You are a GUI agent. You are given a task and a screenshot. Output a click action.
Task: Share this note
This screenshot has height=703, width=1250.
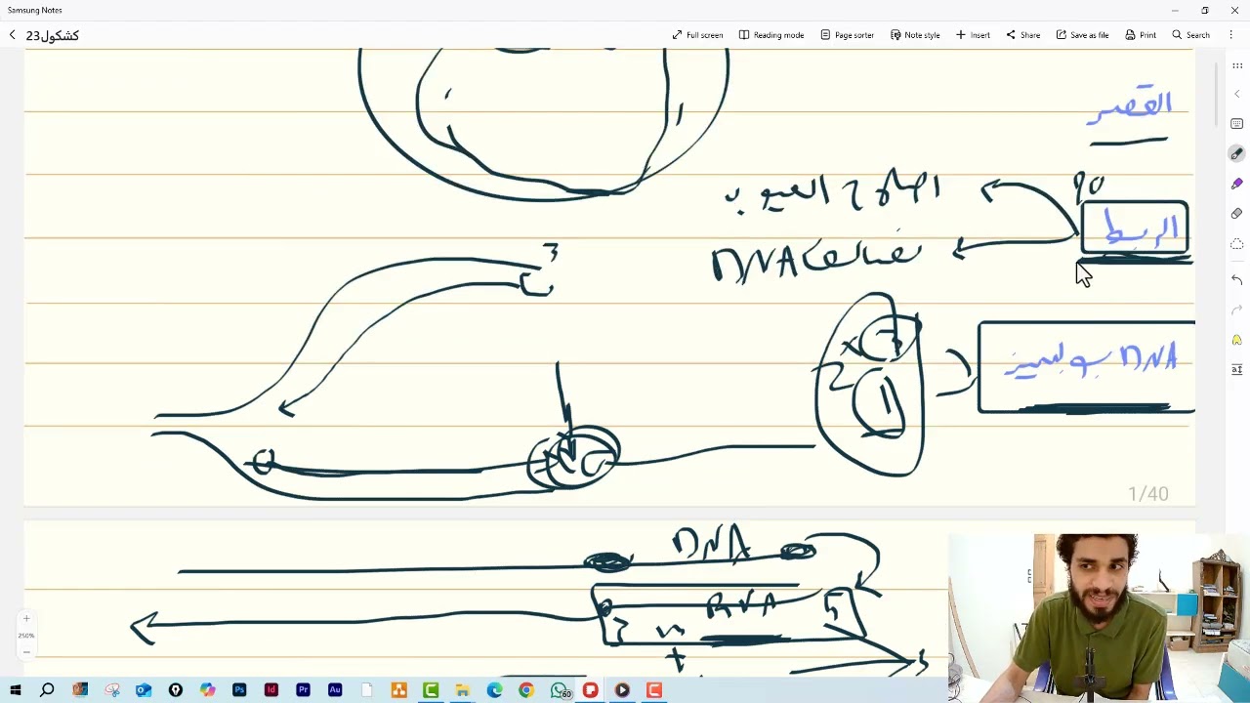pyautogui.click(x=1023, y=35)
